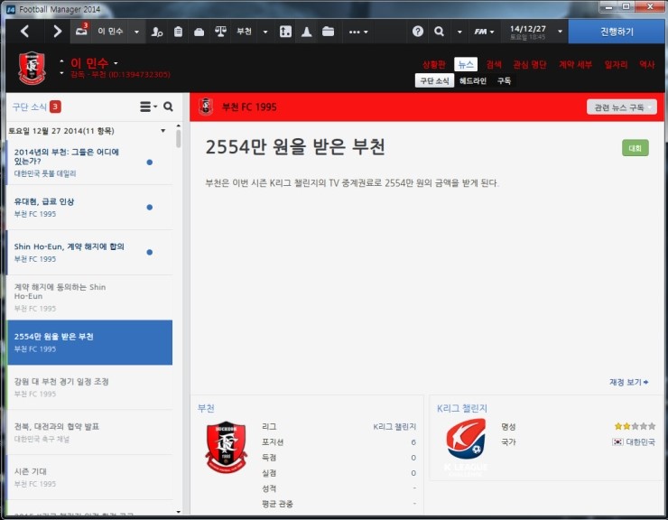Click 부천 FC 1995 crest in red banner
Screen dimensions: 668x520
206,107
